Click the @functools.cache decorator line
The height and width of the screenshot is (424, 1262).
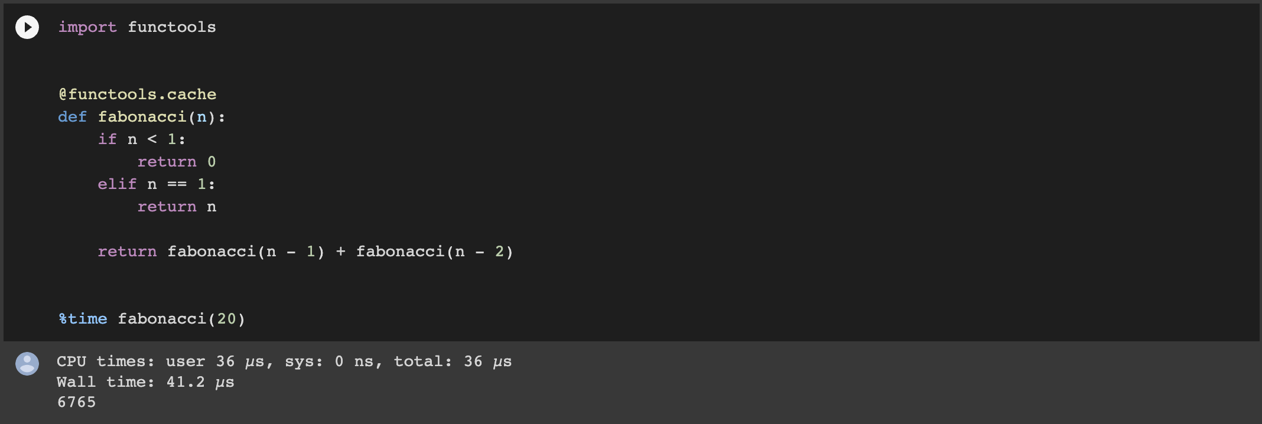(137, 94)
